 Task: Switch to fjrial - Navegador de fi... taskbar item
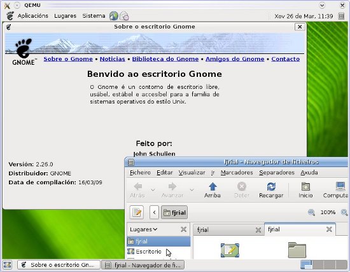click(x=143, y=265)
